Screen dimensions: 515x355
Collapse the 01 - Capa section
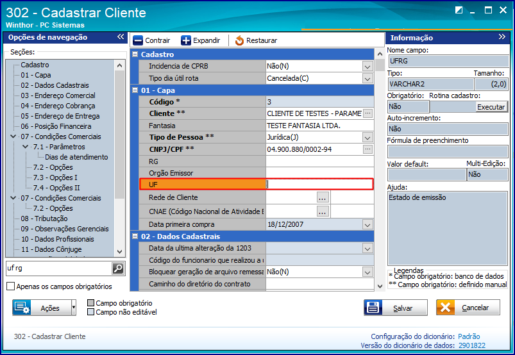pyautogui.click(x=135, y=90)
